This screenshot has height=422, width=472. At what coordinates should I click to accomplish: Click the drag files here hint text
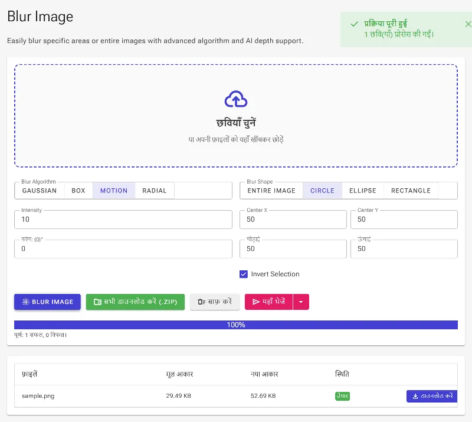[x=236, y=139]
